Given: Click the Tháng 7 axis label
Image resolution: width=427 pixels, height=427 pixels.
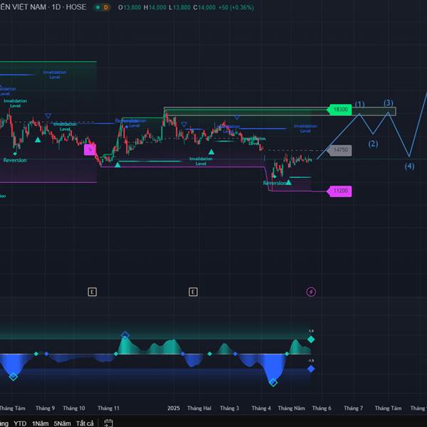Looking at the screenshot, I should (353, 408).
